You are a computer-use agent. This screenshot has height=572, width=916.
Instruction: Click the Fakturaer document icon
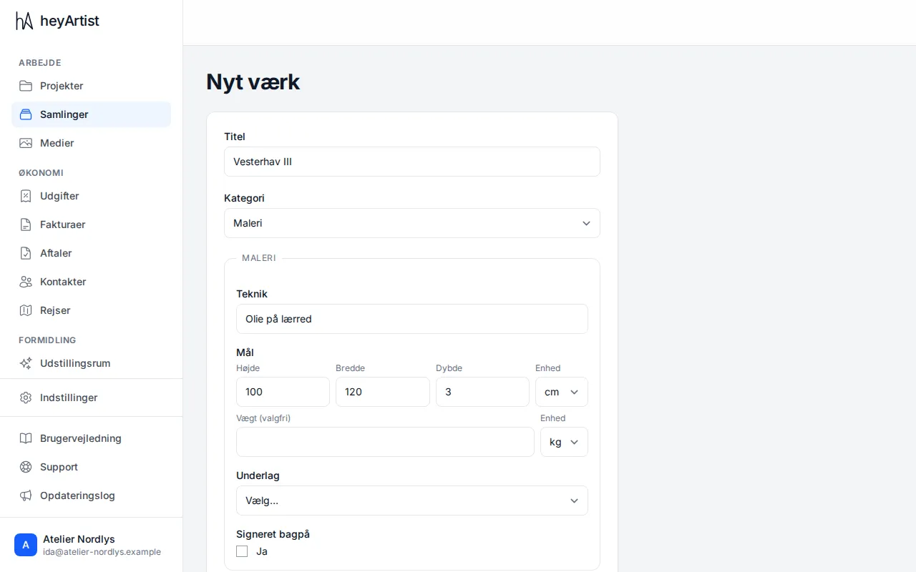(x=26, y=225)
